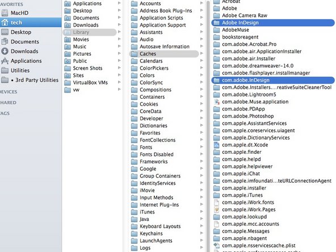Select the Adobe Camera Raw folder
The width and height of the screenshot is (336, 252).
pyautogui.click(x=245, y=15)
